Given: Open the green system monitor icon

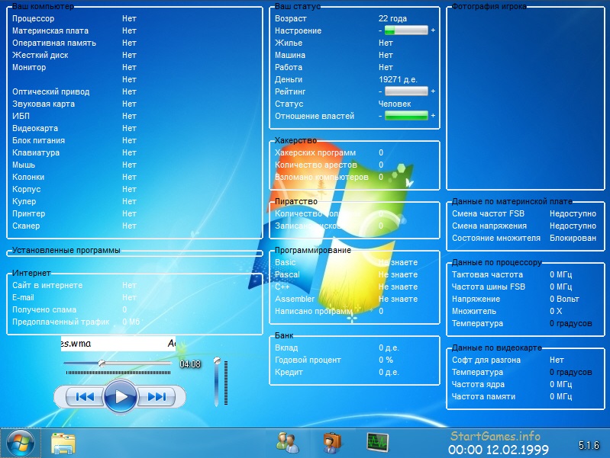Looking at the screenshot, I should click(377, 442).
